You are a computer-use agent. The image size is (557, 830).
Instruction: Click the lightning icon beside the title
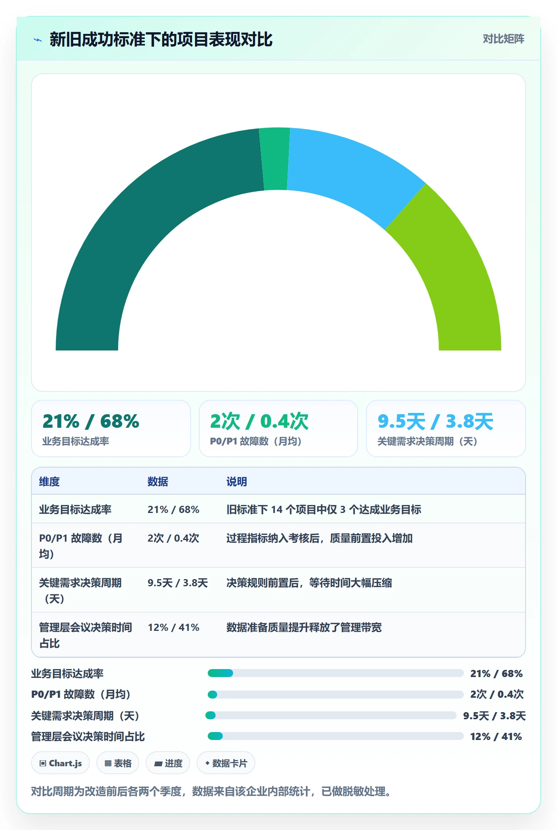point(38,40)
